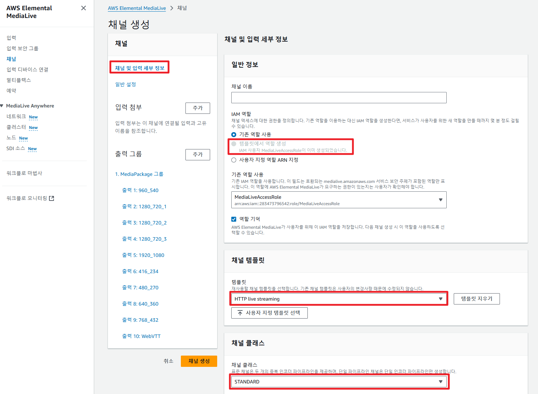Open 1. MediaPackage 그룹 output group
The width and height of the screenshot is (538, 394).
coord(139,174)
